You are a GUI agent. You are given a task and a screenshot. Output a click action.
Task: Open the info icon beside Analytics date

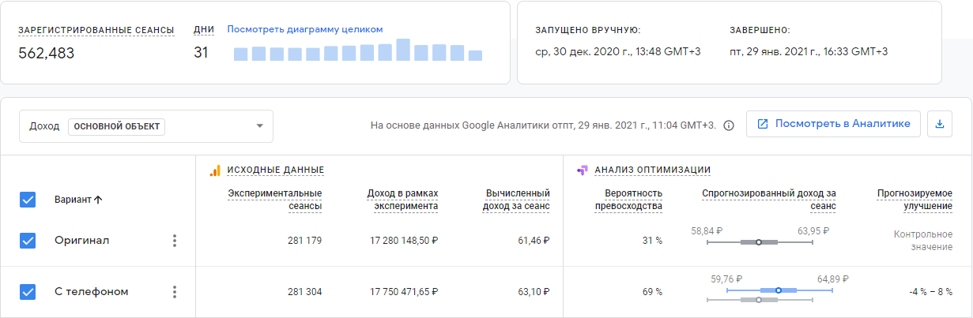pos(729,125)
